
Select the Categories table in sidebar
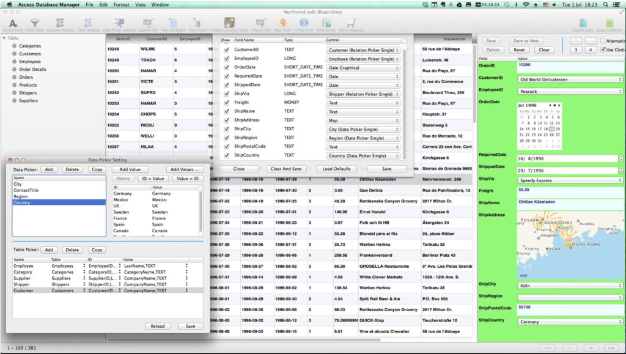click(30, 46)
